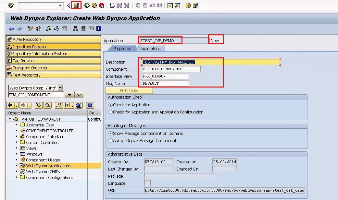Open the Repository Information System panel
This screenshot has width=338, height=200.
click(x=53, y=54)
